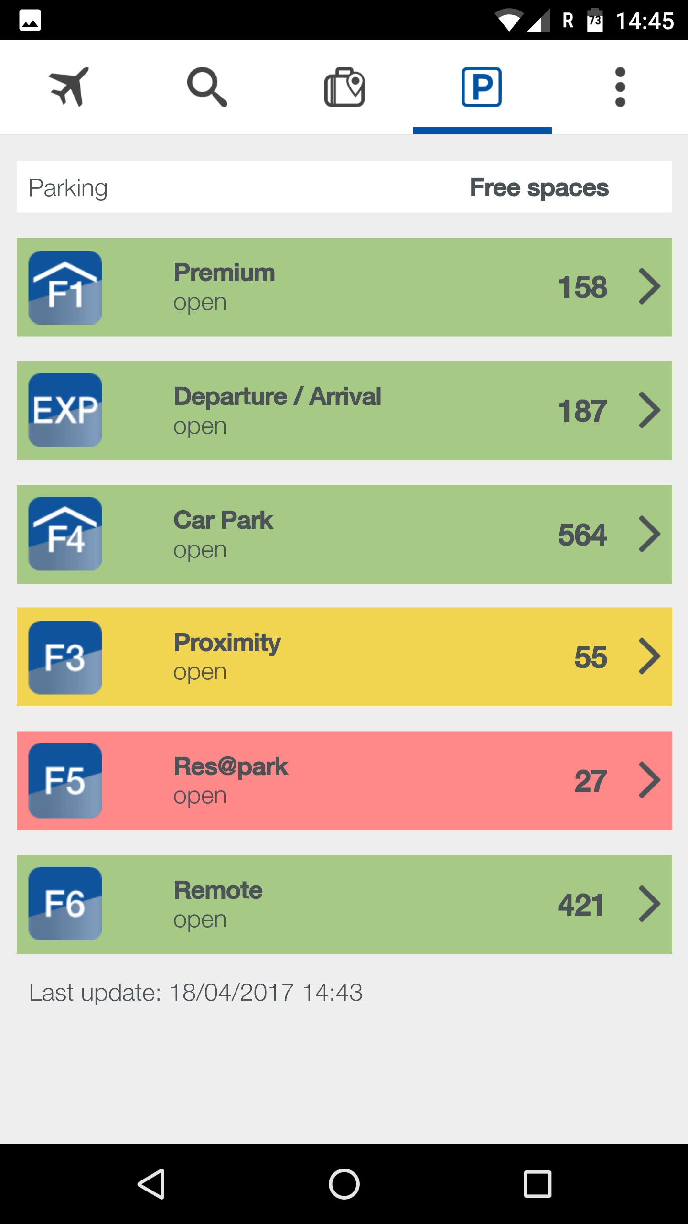688x1224 pixels.
Task: Open the luggage location tab
Action: tap(344, 87)
